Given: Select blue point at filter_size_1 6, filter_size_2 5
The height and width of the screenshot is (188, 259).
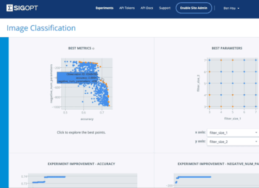Looking at the screenshot, I should (x=244, y=83).
